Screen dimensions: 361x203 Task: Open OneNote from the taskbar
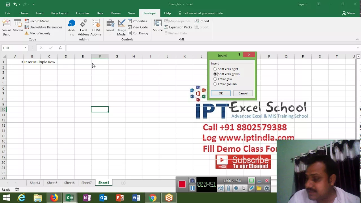click(x=87, y=198)
